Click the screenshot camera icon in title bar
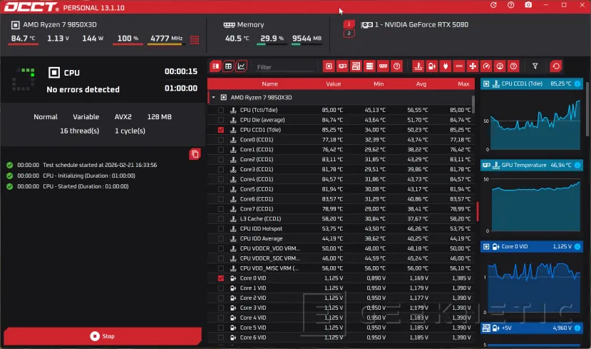The height and width of the screenshot is (349, 591). [528, 5]
